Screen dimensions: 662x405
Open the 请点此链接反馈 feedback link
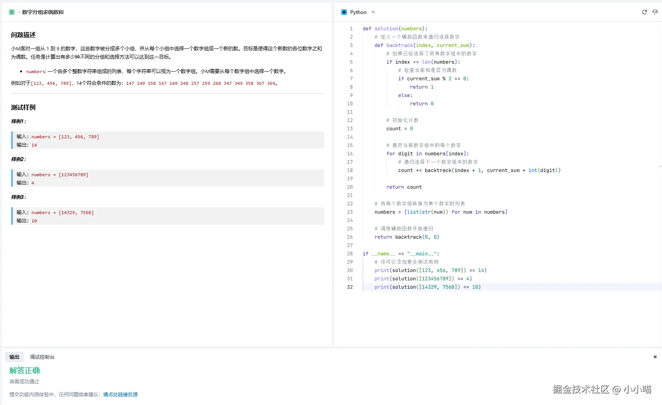click(120, 394)
